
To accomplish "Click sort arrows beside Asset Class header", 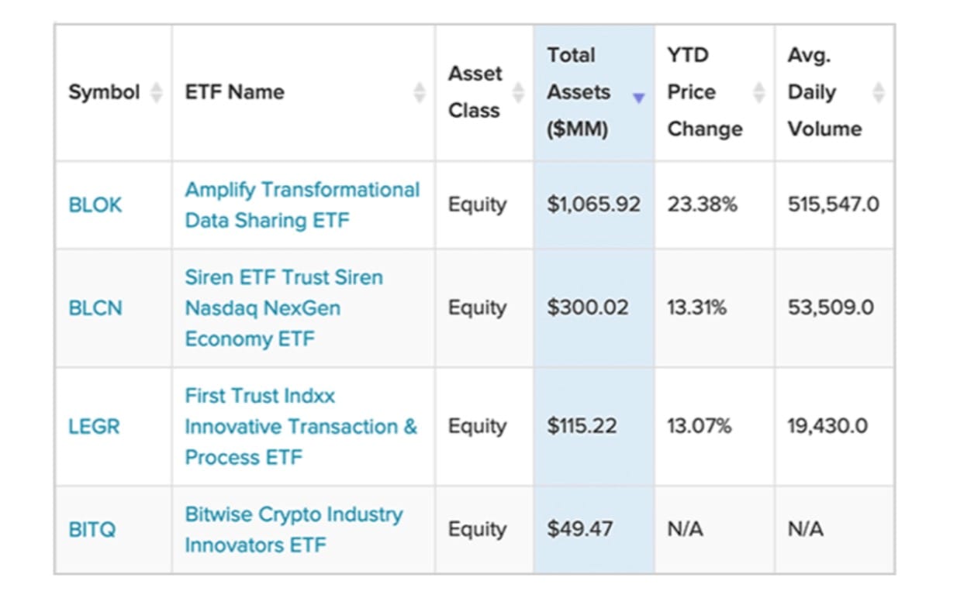I will point(518,93).
